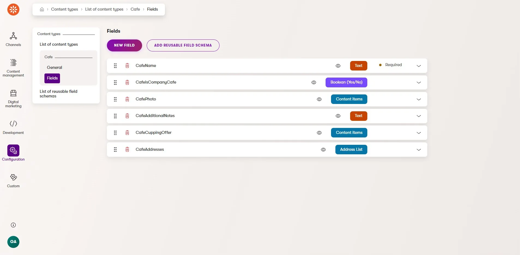This screenshot has height=255, width=520.
Task: Click the information icon in sidebar
Action: click(x=13, y=225)
